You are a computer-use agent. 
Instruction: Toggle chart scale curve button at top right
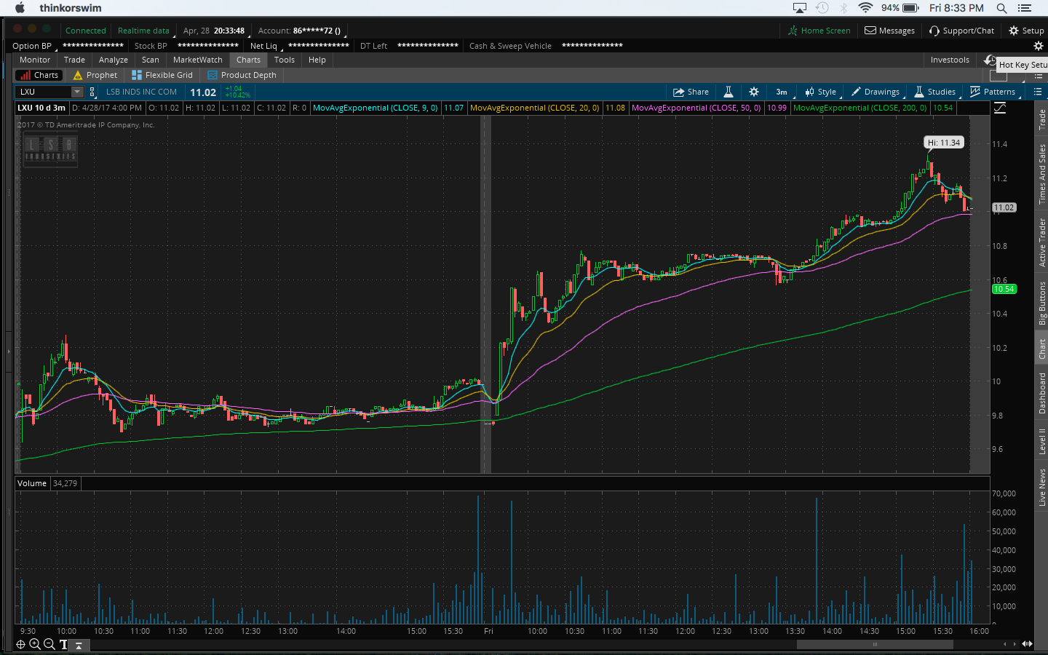pyautogui.click(x=1000, y=108)
